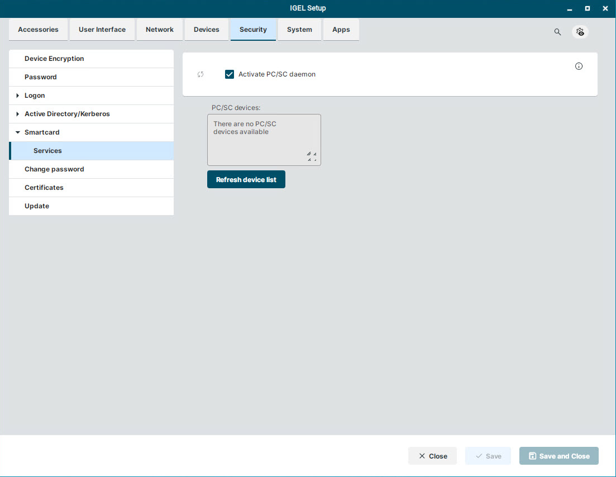The width and height of the screenshot is (616, 477).
Task: Click the settings visibility gear-eye icon
Action: (580, 32)
